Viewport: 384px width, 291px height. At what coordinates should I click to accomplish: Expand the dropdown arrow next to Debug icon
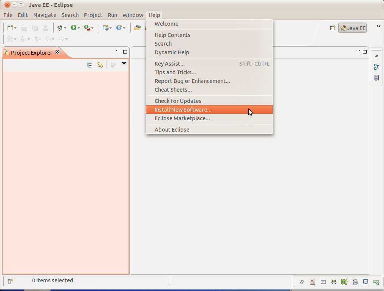[65, 28]
